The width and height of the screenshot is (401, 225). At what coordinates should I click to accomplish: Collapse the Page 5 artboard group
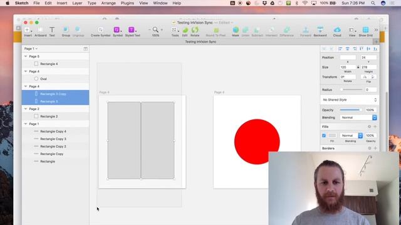point(26,56)
